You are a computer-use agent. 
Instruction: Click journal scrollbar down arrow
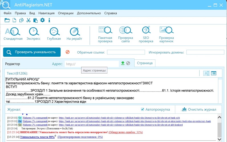pyautogui.click(x=220, y=139)
